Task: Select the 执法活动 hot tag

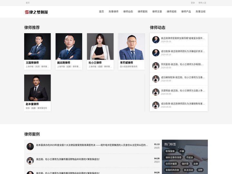Action: [188, 170]
